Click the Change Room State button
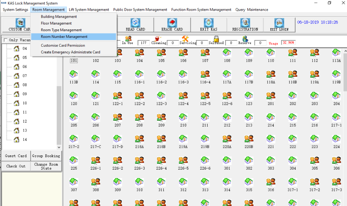 click(46, 166)
